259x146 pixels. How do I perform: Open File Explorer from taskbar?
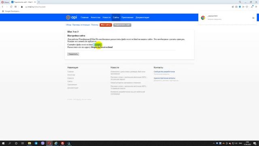[30, 143]
